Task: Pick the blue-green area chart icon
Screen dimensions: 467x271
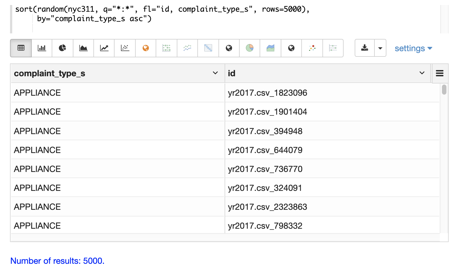Action: [x=270, y=48]
